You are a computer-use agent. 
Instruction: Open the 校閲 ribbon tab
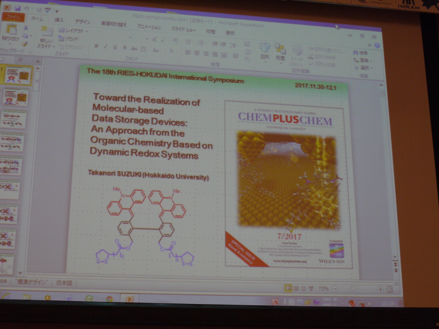pyautogui.click(x=210, y=32)
